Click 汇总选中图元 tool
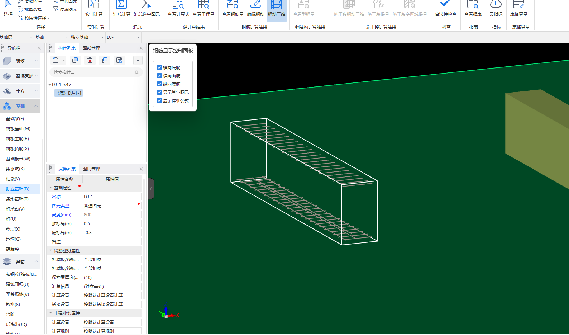569x335 pixels. tap(147, 9)
